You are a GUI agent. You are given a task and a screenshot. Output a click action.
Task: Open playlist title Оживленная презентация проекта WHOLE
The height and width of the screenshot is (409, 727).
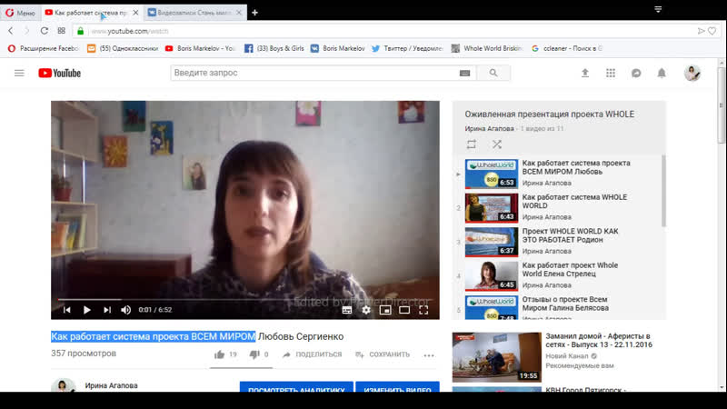point(550,115)
